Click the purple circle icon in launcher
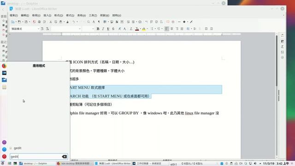The image size is (295, 166). click(4, 142)
